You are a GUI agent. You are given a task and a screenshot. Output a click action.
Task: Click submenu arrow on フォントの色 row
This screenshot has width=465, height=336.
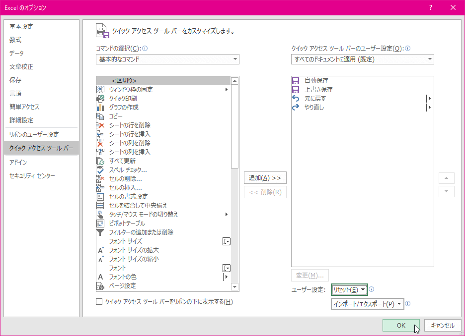point(226,277)
